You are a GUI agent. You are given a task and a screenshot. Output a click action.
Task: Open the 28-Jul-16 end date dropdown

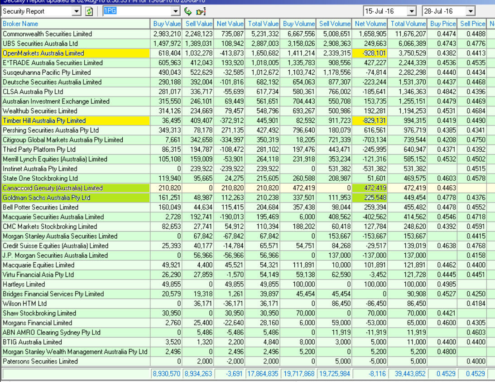(x=471, y=11)
